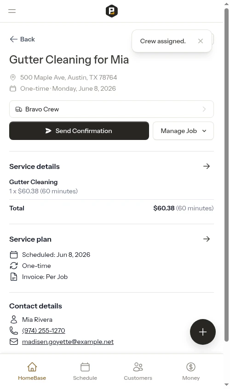Screen dimensions: 230x389
Task: Click the Send Confirmation button
Action: coord(79,131)
